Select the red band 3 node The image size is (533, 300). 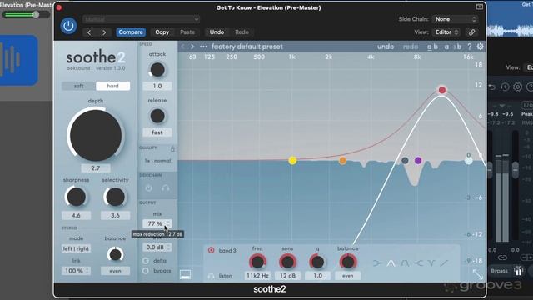tap(442, 90)
